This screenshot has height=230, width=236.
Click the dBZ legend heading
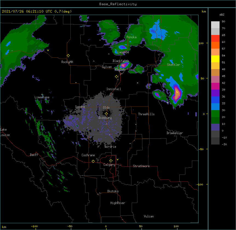point(222,15)
